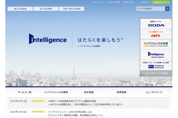
Task: Focus the サイト内を検索 search field
Action: point(150,9)
